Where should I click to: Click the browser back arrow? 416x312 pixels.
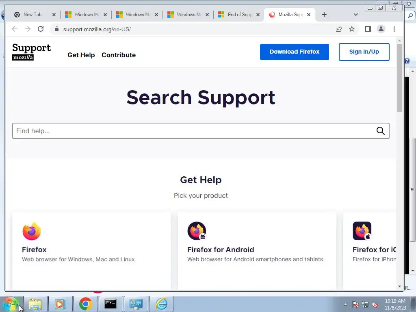15,29
